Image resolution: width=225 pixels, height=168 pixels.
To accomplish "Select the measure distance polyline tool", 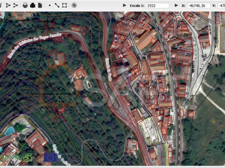I will pos(15,5).
